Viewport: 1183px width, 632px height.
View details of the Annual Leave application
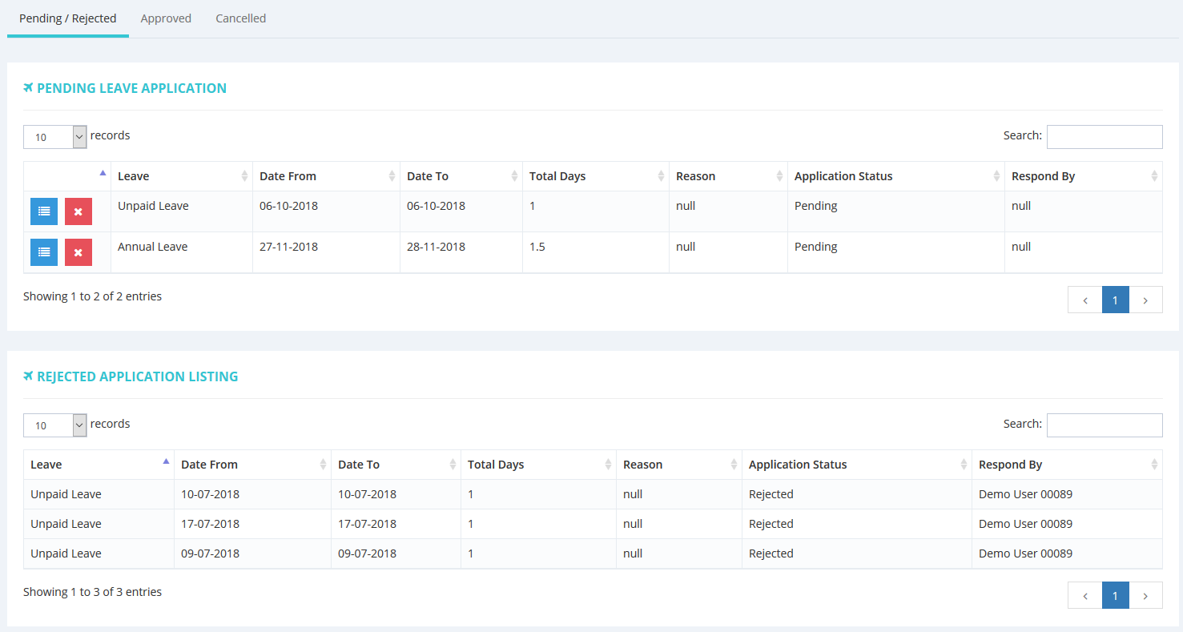tap(44, 252)
